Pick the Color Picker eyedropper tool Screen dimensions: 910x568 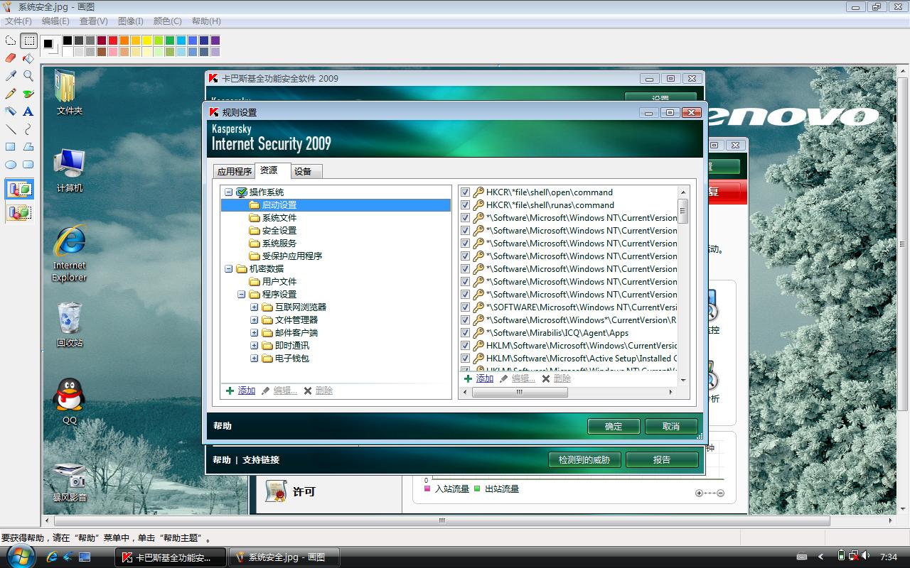[x=11, y=76]
